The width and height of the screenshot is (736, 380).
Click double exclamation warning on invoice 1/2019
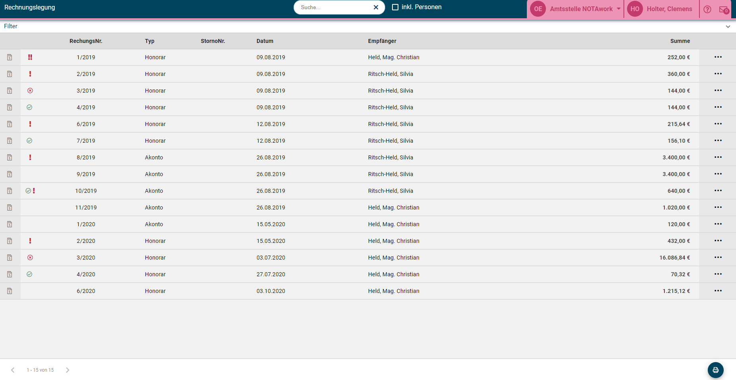[30, 57]
